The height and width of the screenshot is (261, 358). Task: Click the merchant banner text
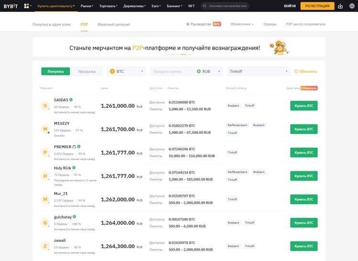165,48
